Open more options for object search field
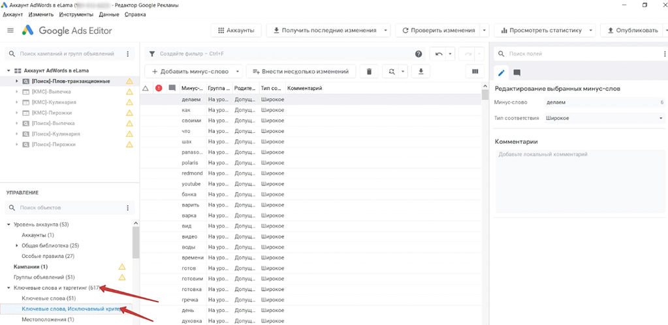 [x=128, y=208]
